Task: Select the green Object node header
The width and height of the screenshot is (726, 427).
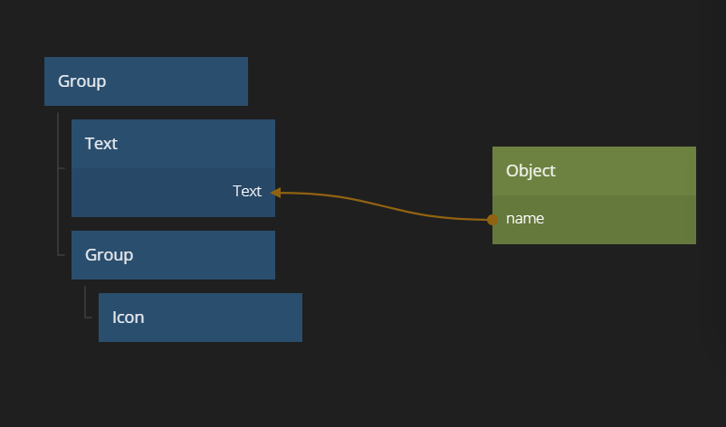Action: [593, 171]
